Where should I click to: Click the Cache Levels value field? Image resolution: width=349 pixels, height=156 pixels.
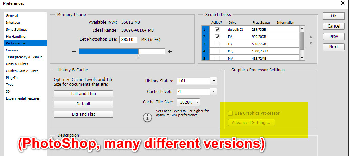point(194,91)
